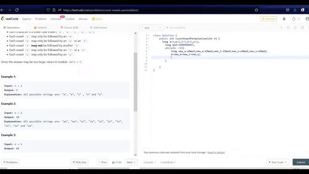Reload the page with the refresh icon

point(17,10)
